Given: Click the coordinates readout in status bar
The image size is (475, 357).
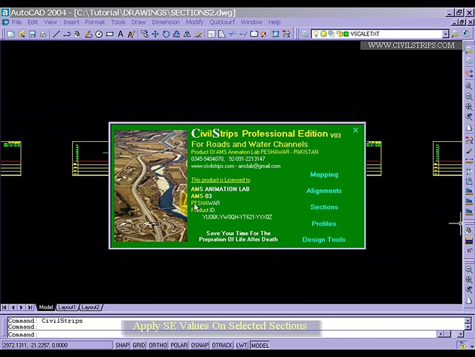Looking at the screenshot, I should coord(57,345).
